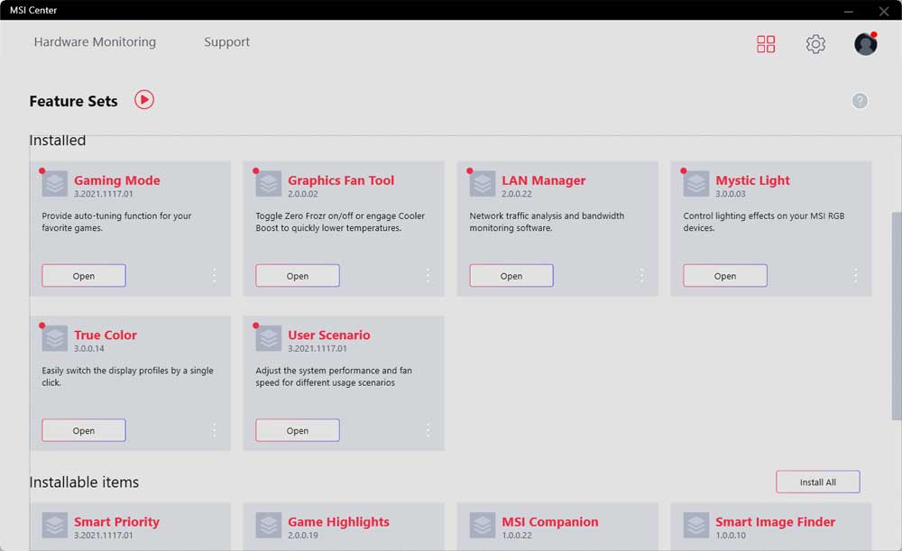Click the MSI Companion feature icon
902x551 pixels.
click(483, 525)
